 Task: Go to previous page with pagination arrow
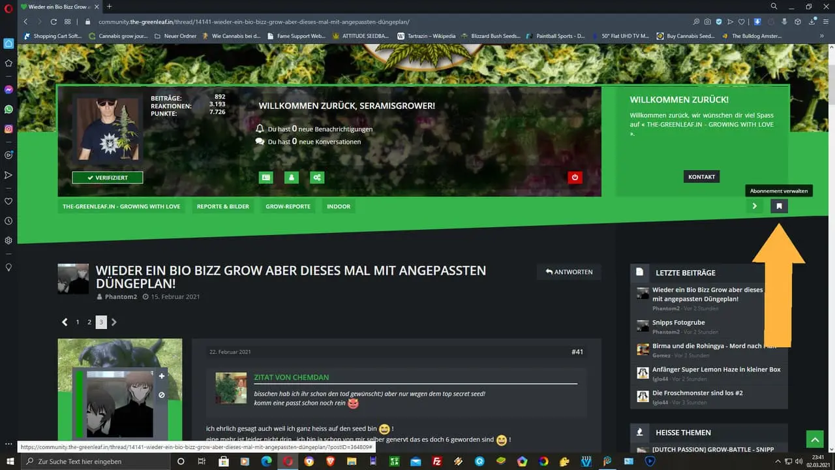[x=65, y=322]
